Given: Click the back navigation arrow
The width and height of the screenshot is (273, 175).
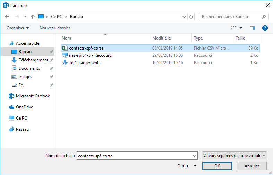Looking at the screenshot, I should pos(7,17).
